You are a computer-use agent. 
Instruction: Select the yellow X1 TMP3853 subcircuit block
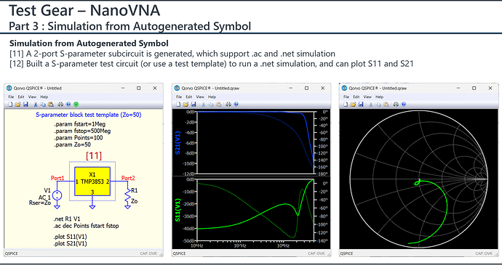[92, 182]
